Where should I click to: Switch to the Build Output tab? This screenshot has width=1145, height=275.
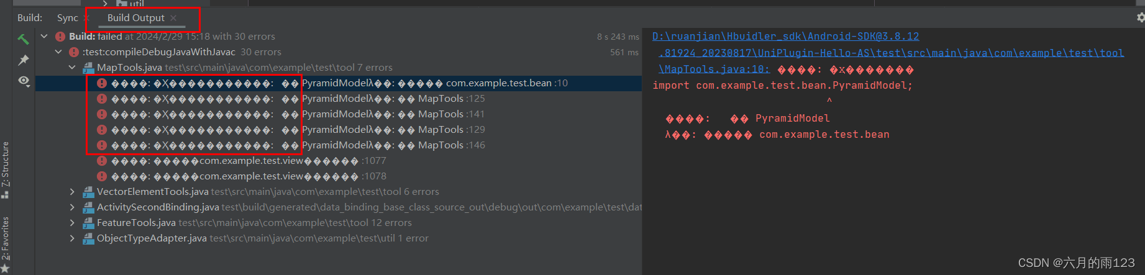pos(136,18)
